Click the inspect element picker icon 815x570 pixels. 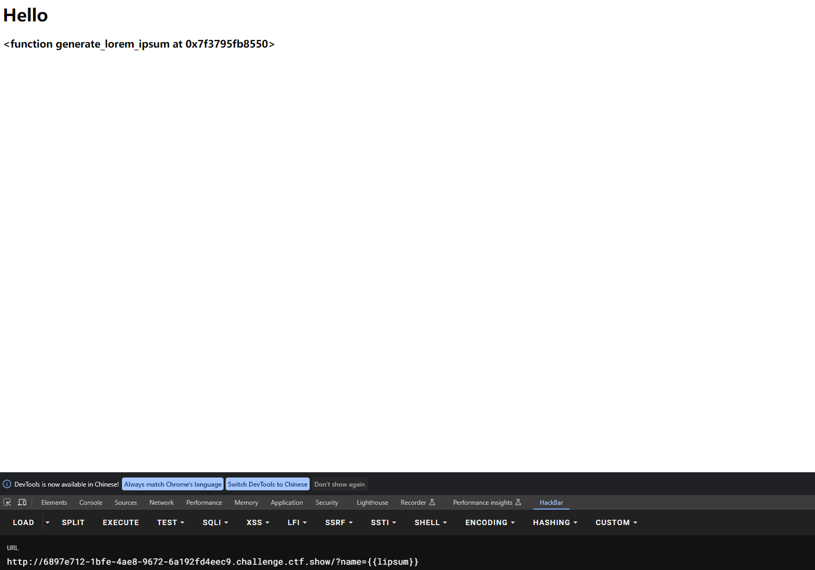pos(7,503)
